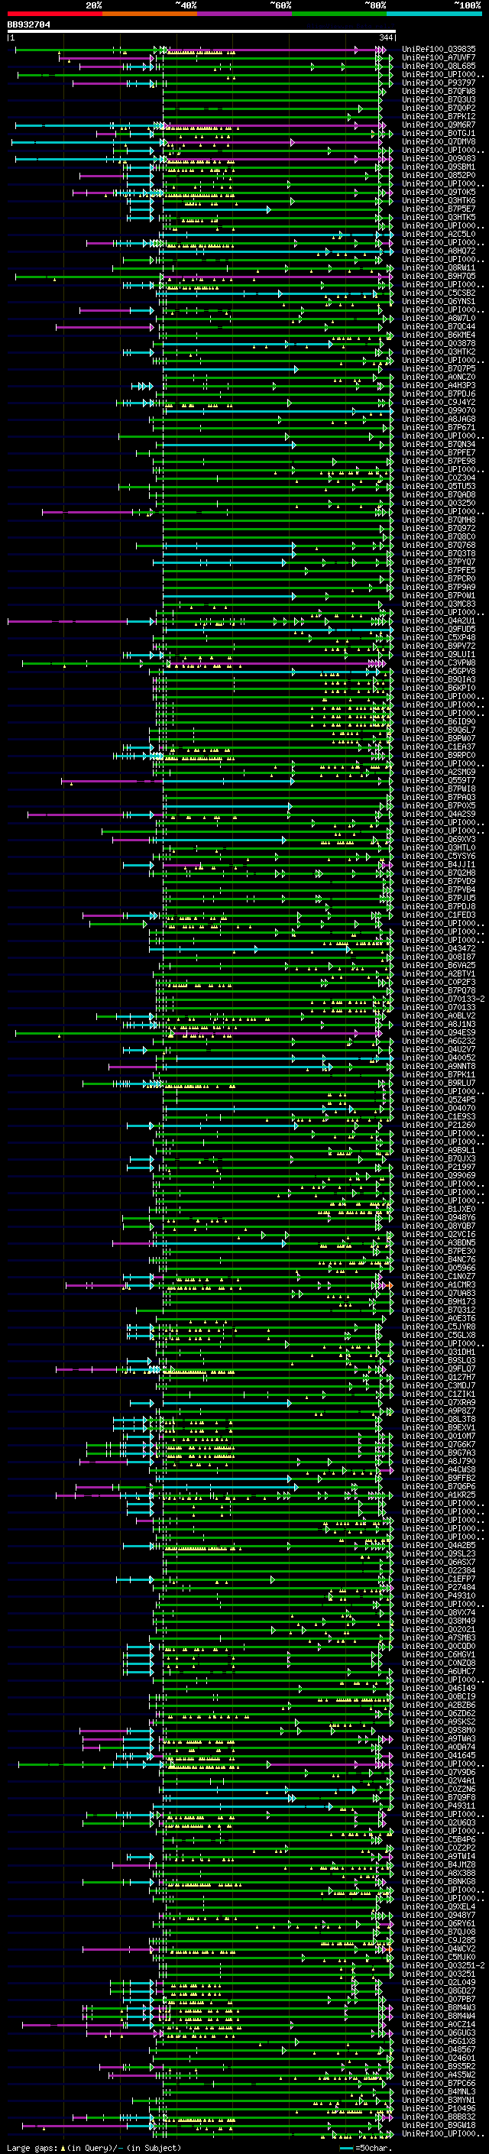
Task: Click the UniRef100_A9TWA3 label
Action: click(x=439, y=1738)
